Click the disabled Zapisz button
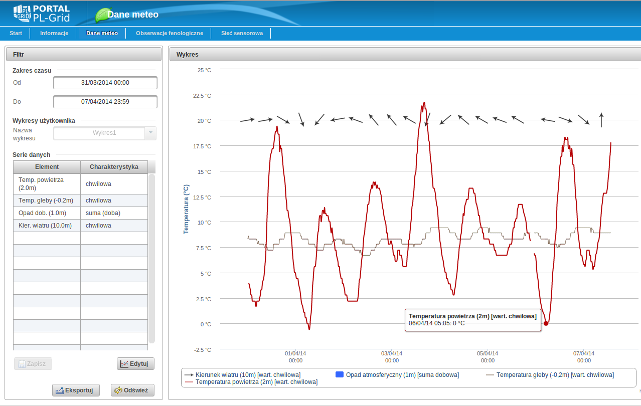Image resolution: width=641 pixels, height=406 pixels. coord(33,364)
